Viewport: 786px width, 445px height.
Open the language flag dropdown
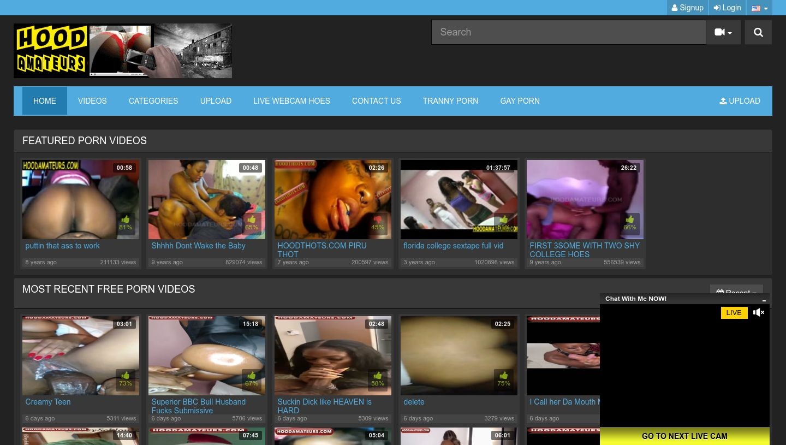click(759, 8)
